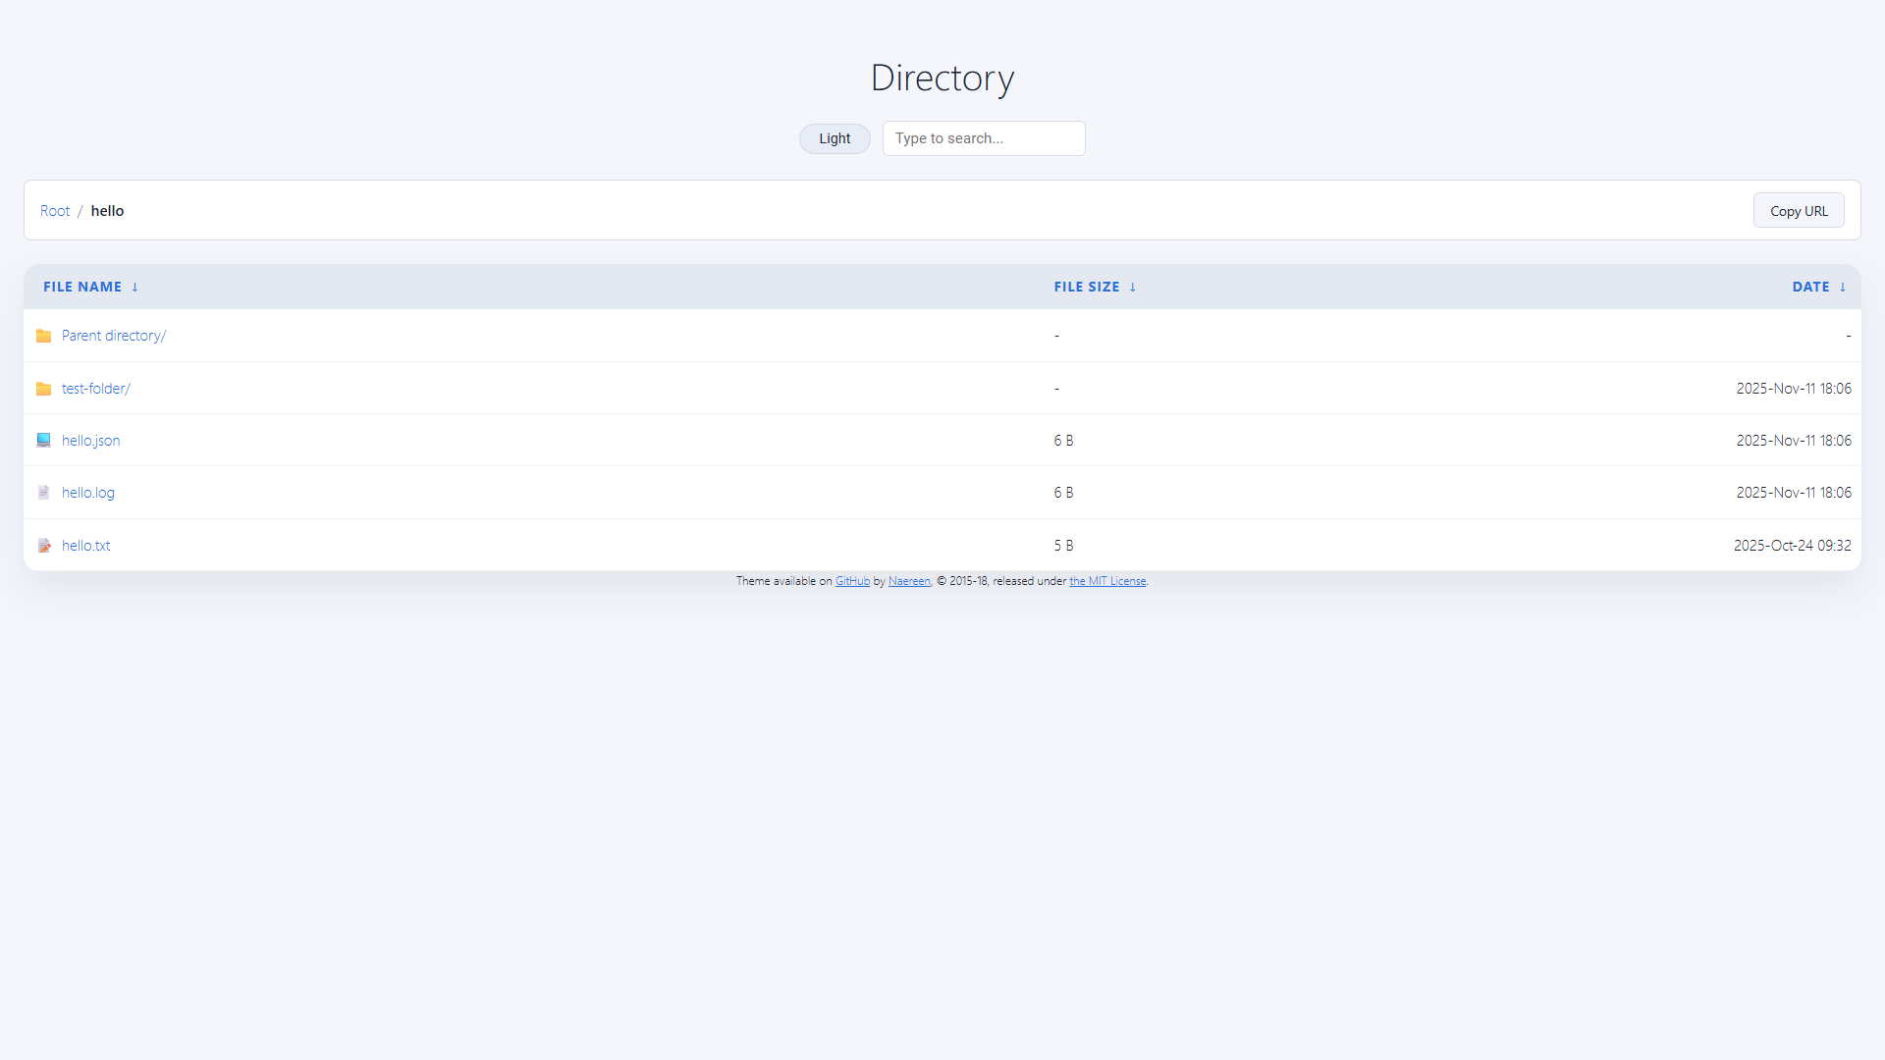1885x1060 pixels.
Task: Sort by File Size column header
Action: (1087, 287)
